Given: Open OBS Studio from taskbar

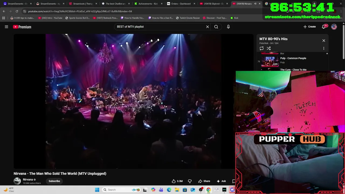Looking at the screenshot, I should (201, 190).
